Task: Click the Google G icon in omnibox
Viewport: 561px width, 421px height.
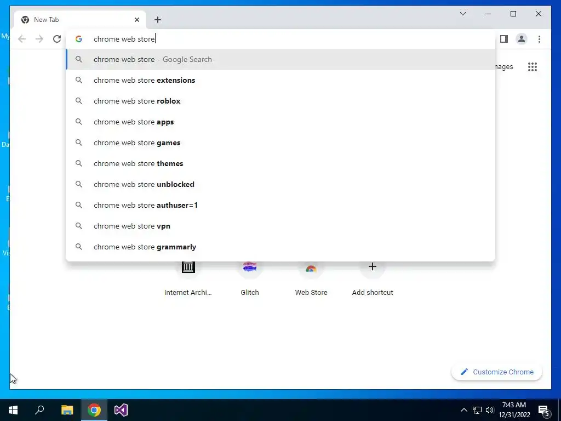Action: [79, 39]
